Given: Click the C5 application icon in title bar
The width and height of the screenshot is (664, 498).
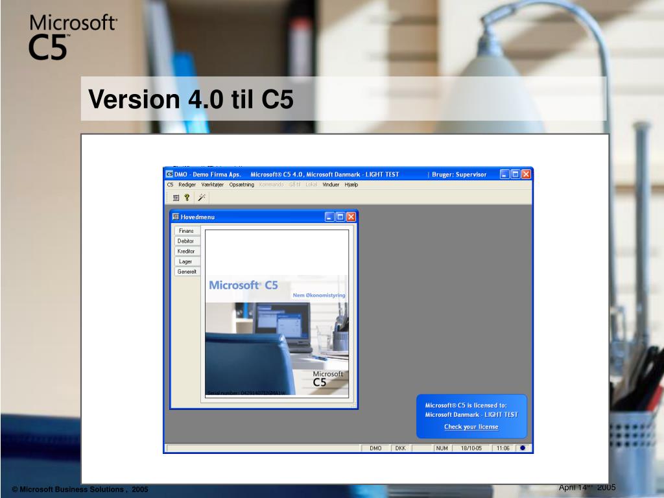Looking at the screenshot, I should (x=169, y=174).
